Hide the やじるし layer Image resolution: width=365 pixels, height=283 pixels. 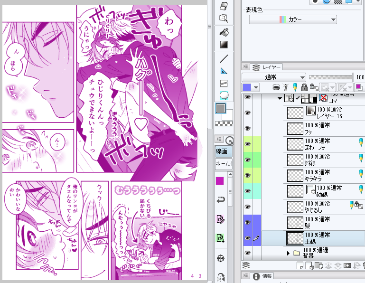(248, 207)
